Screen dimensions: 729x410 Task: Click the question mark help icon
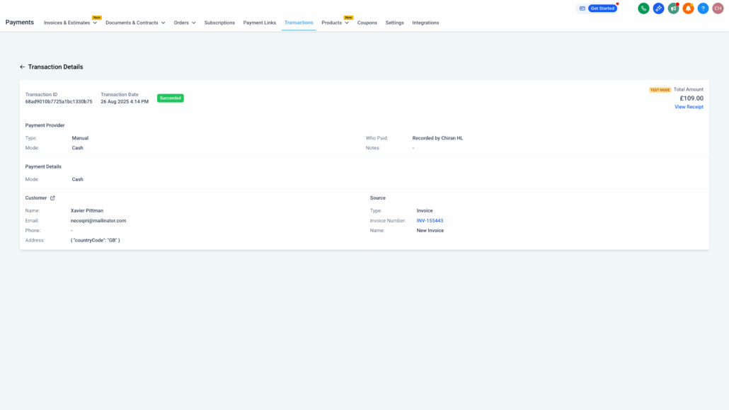point(703,8)
